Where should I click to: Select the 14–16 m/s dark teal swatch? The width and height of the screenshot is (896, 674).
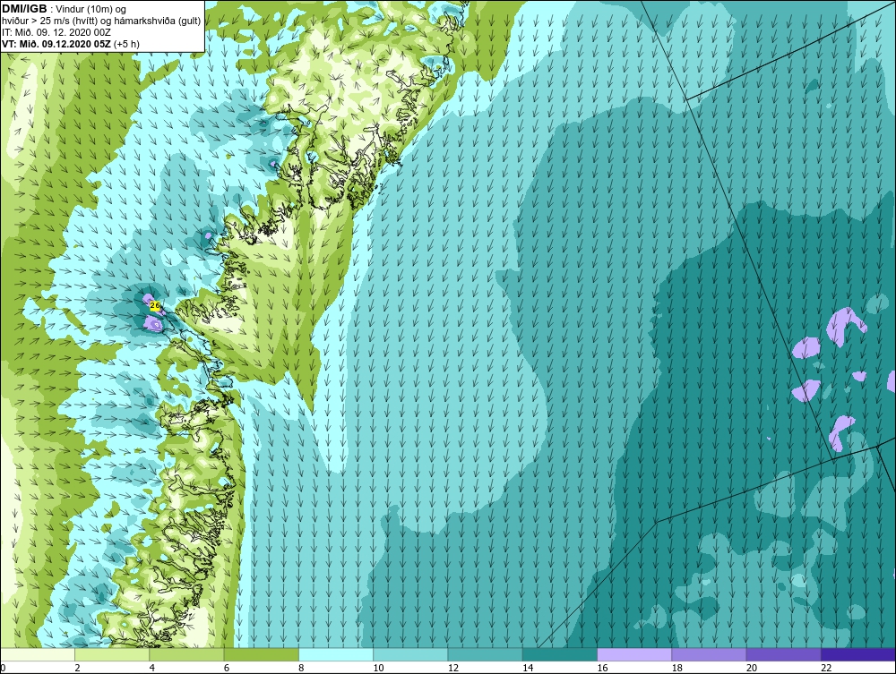coord(560,654)
